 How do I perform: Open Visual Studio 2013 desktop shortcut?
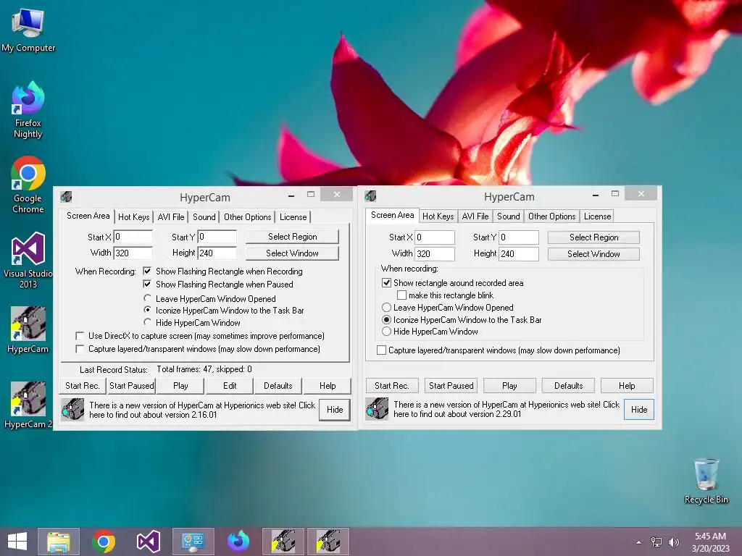[x=28, y=260]
